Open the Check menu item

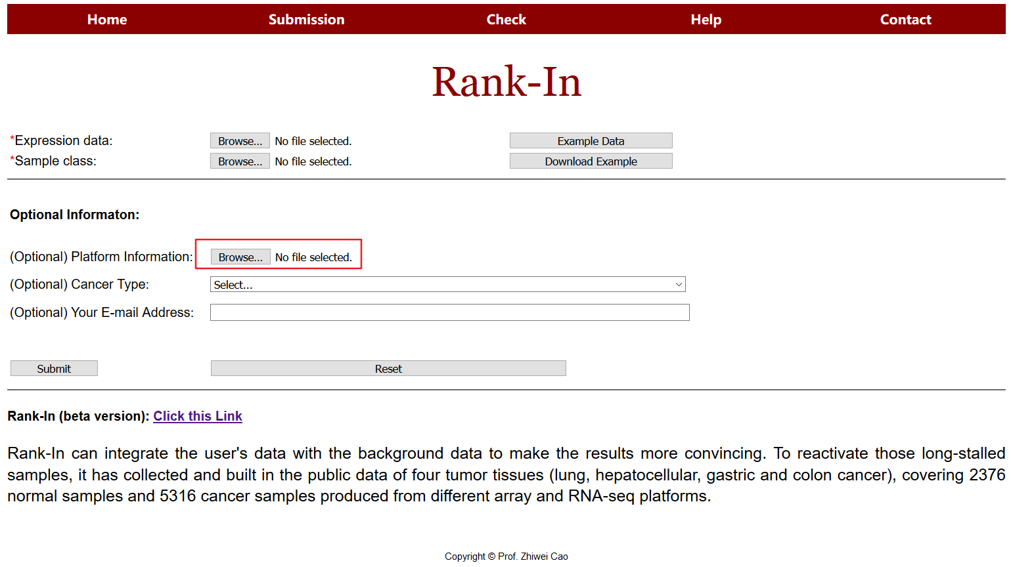click(x=506, y=20)
